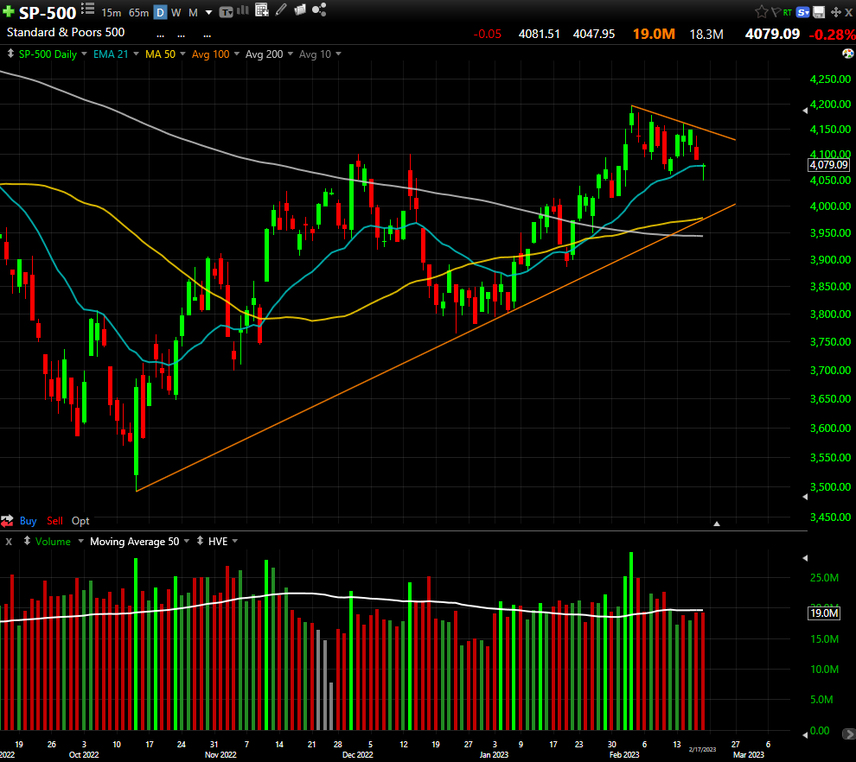Expand the EMA 21 dropdown arrow

[136, 54]
